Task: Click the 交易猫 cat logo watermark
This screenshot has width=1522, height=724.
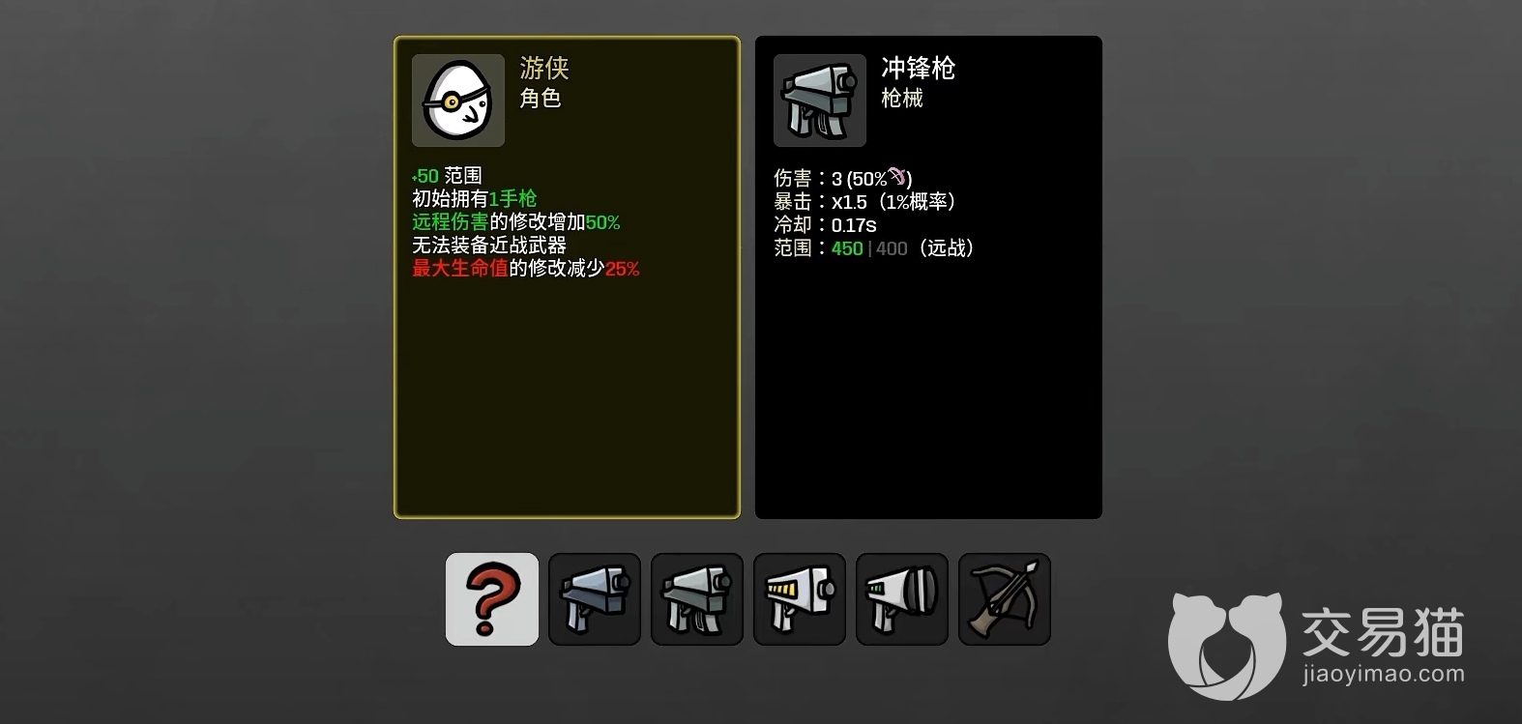Action: [x=1227, y=645]
